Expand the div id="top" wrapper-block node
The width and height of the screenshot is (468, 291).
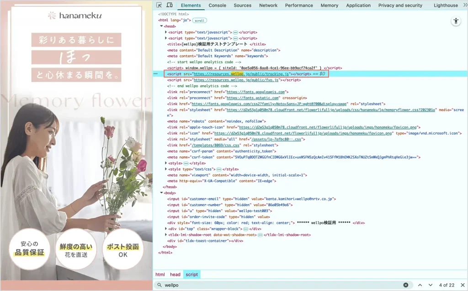click(x=165, y=229)
